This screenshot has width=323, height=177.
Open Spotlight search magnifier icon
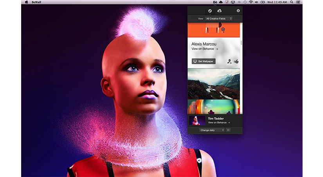coord(292,2)
